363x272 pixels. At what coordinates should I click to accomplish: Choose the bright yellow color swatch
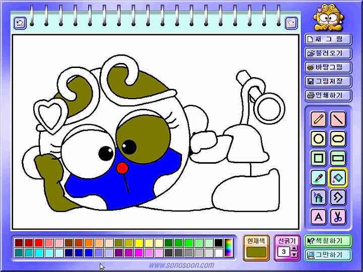click(x=139, y=243)
